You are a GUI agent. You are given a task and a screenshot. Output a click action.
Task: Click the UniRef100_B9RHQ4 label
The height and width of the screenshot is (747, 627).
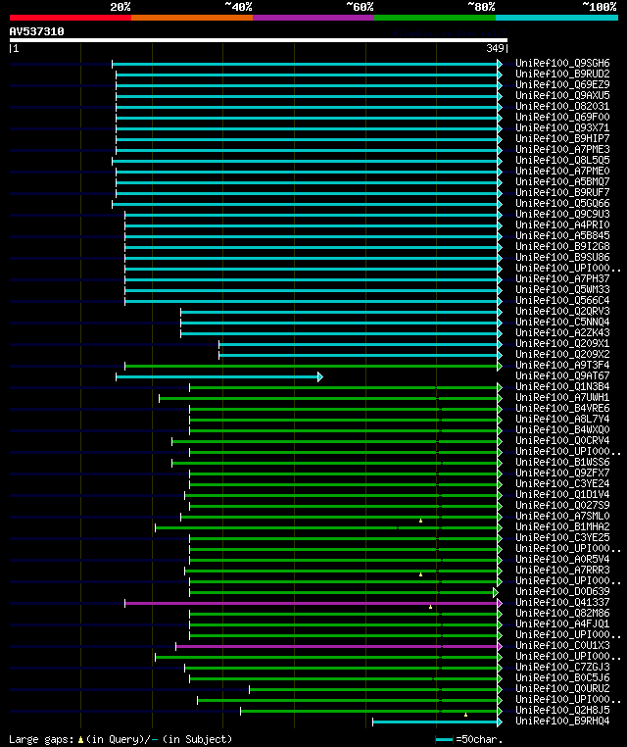coord(562,721)
